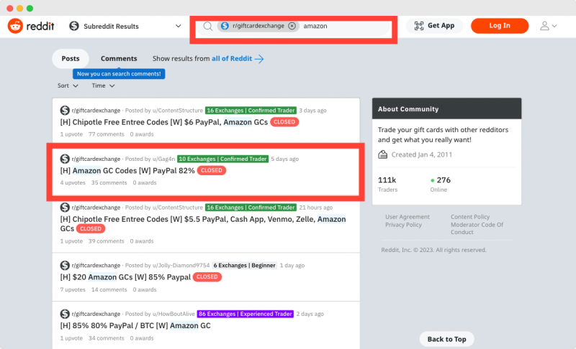Open post 85% 80% PayPal / BTC Amazon GC

[x=135, y=326]
